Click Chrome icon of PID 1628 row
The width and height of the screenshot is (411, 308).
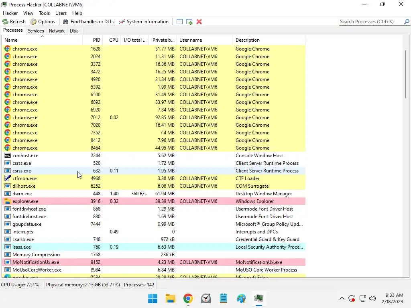pyautogui.click(x=8, y=49)
